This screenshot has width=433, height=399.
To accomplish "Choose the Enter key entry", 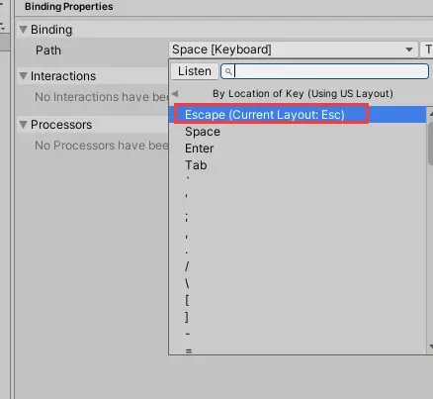I will click(199, 149).
